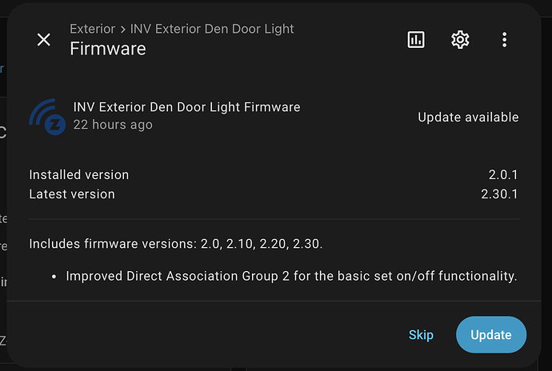The width and height of the screenshot is (552, 371).
Task: Open the history chart icon
Action: coord(416,39)
